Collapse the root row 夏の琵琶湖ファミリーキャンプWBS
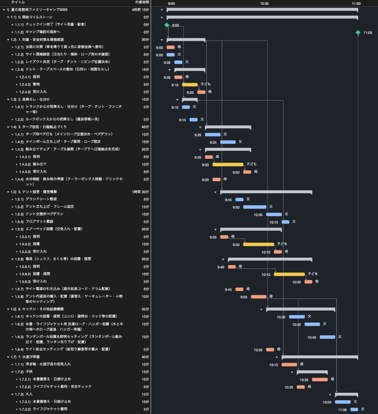The width and height of the screenshot is (378, 414). click(x=4, y=10)
